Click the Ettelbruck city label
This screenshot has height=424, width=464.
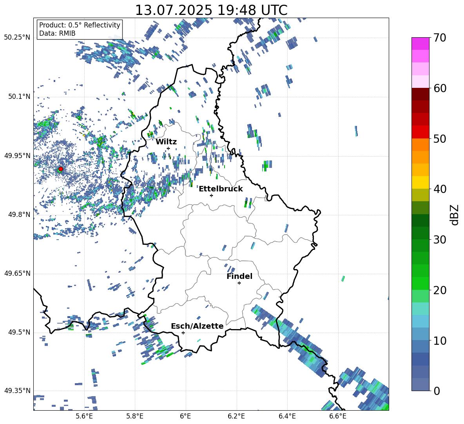[x=221, y=189]
